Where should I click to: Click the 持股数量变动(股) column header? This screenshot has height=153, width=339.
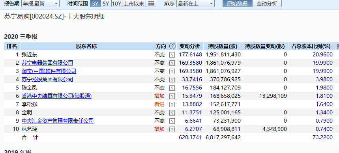click(x=265, y=46)
